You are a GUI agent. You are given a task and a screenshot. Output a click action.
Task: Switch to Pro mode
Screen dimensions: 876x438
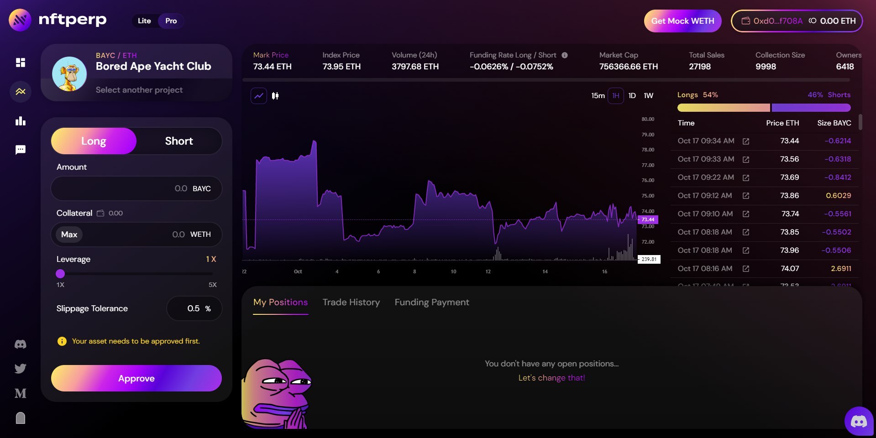[x=171, y=21]
